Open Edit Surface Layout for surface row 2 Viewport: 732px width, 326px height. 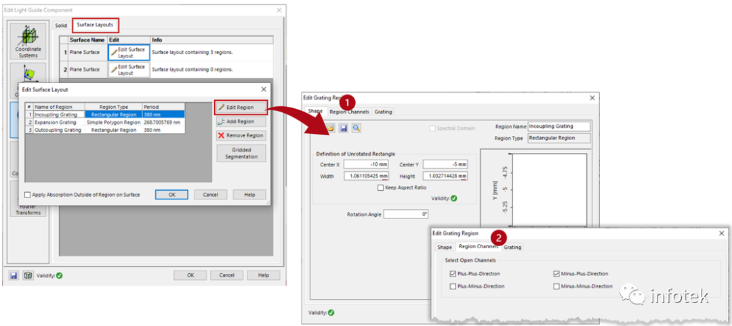pos(129,70)
